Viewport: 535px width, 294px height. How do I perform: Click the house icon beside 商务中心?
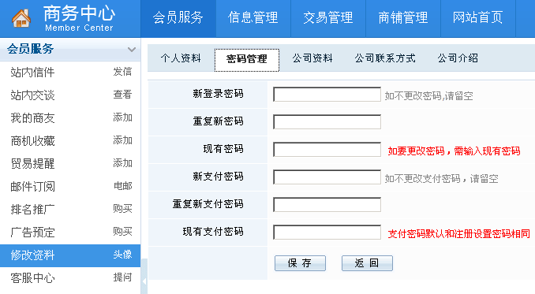point(21,18)
